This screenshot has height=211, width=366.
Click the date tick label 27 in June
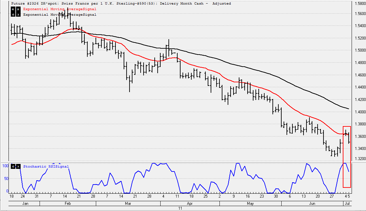(x=332, y=196)
